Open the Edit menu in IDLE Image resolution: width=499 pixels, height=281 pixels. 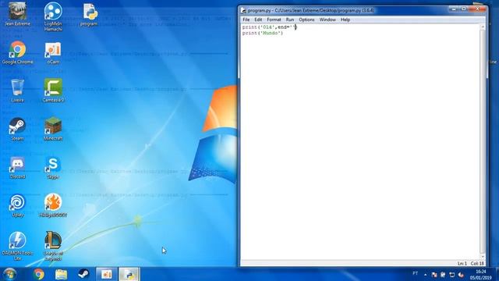pos(258,20)
